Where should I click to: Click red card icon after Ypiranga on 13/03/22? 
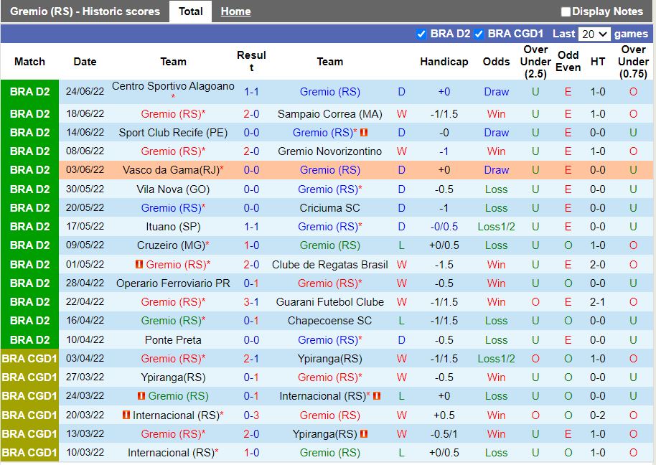pyautogui.click(x=364, y=434)
